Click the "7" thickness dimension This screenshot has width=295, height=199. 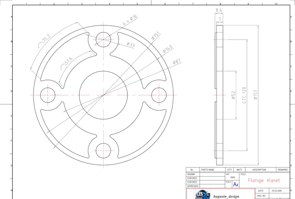pyautogui.click(x=220, y=19)
